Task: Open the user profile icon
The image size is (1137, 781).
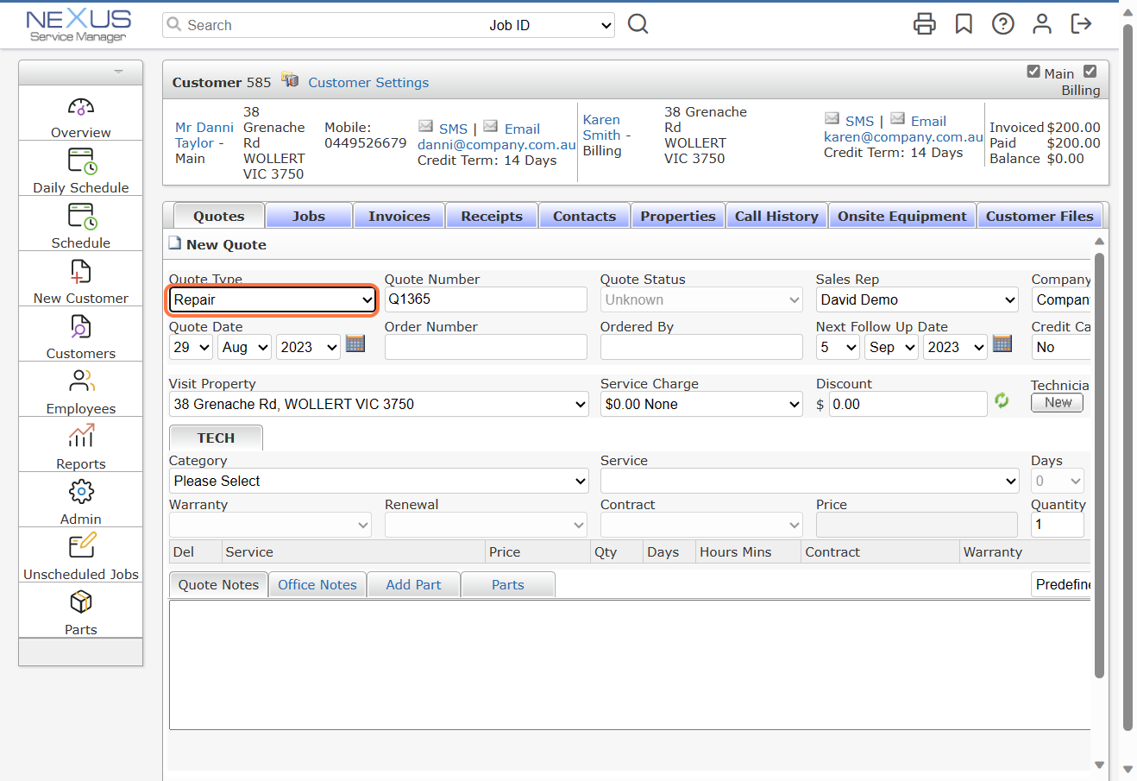Action: pyautogui.click(x=1042, y=24)
